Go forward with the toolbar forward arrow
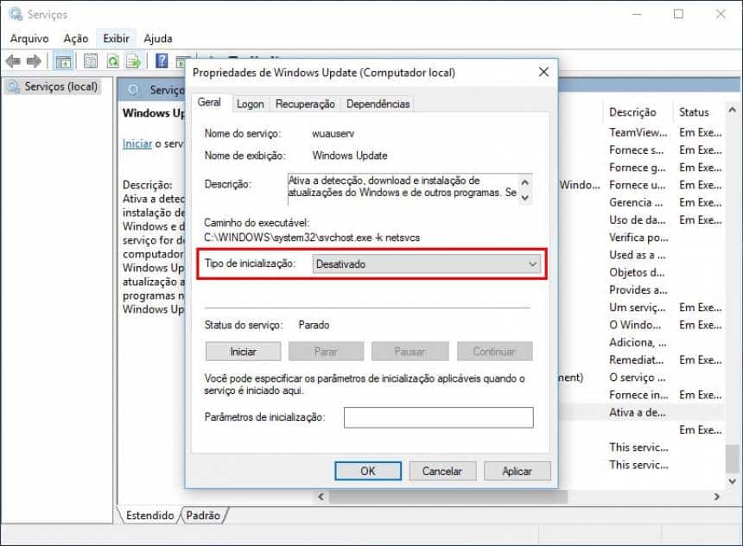The width and height of the screenshot is (743, 546). [x=34, y=61]
